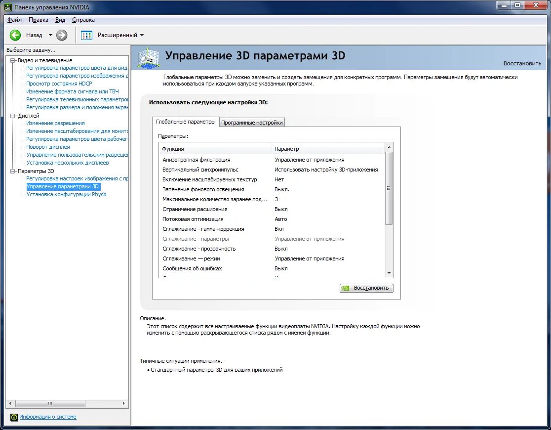Click the Функция column header
Viewport: 551px width, 430px height.
pyautogui.click(x=215, y=149)
